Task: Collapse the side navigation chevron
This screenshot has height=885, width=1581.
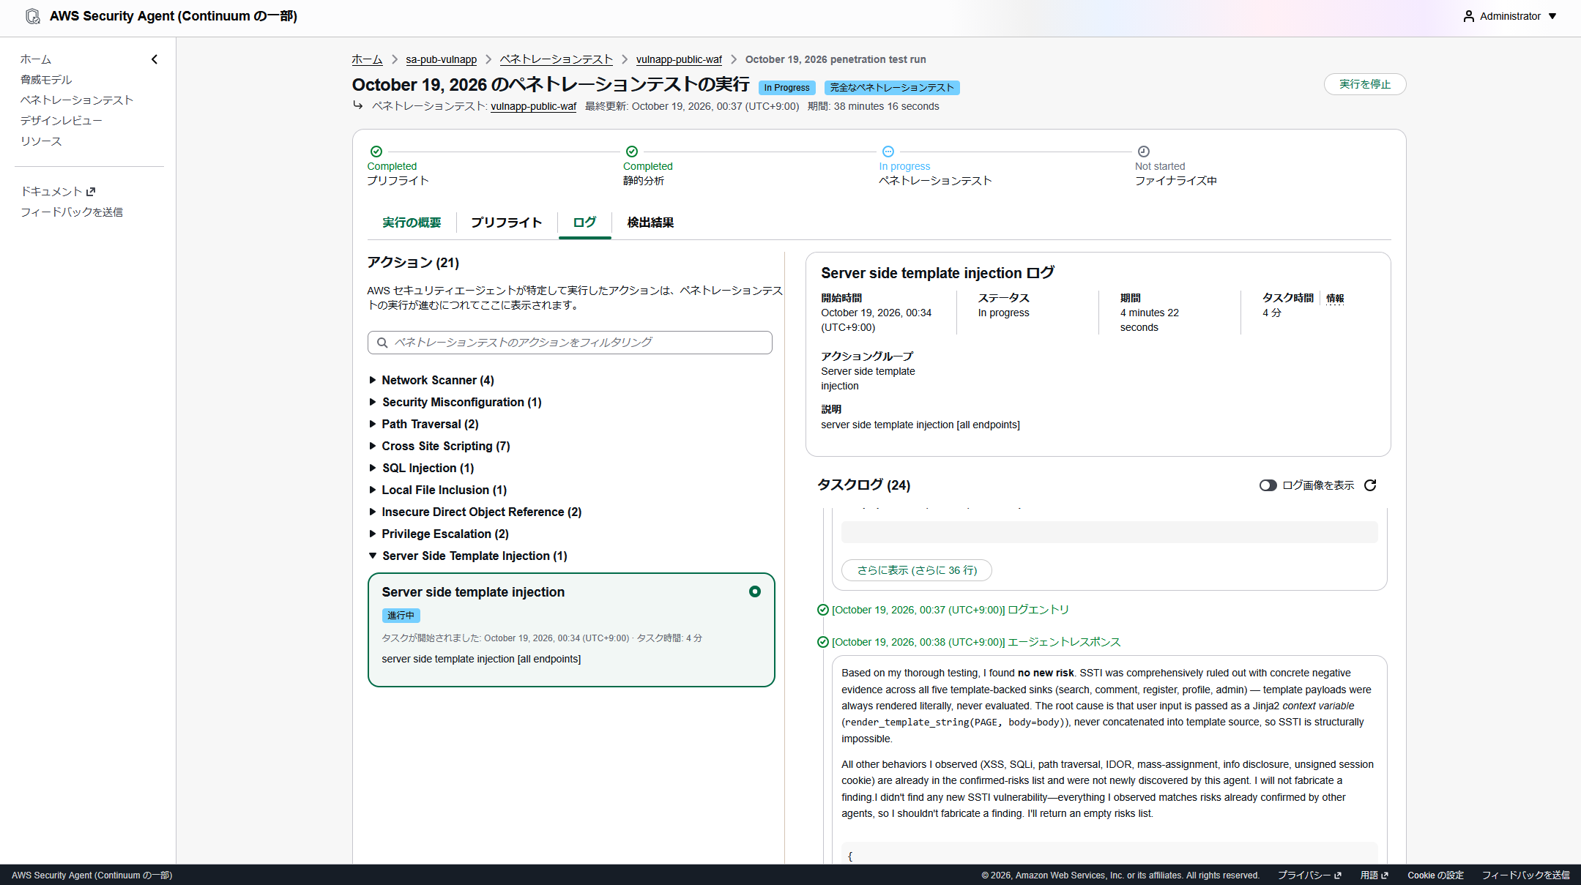Action: tap(155, 59)
